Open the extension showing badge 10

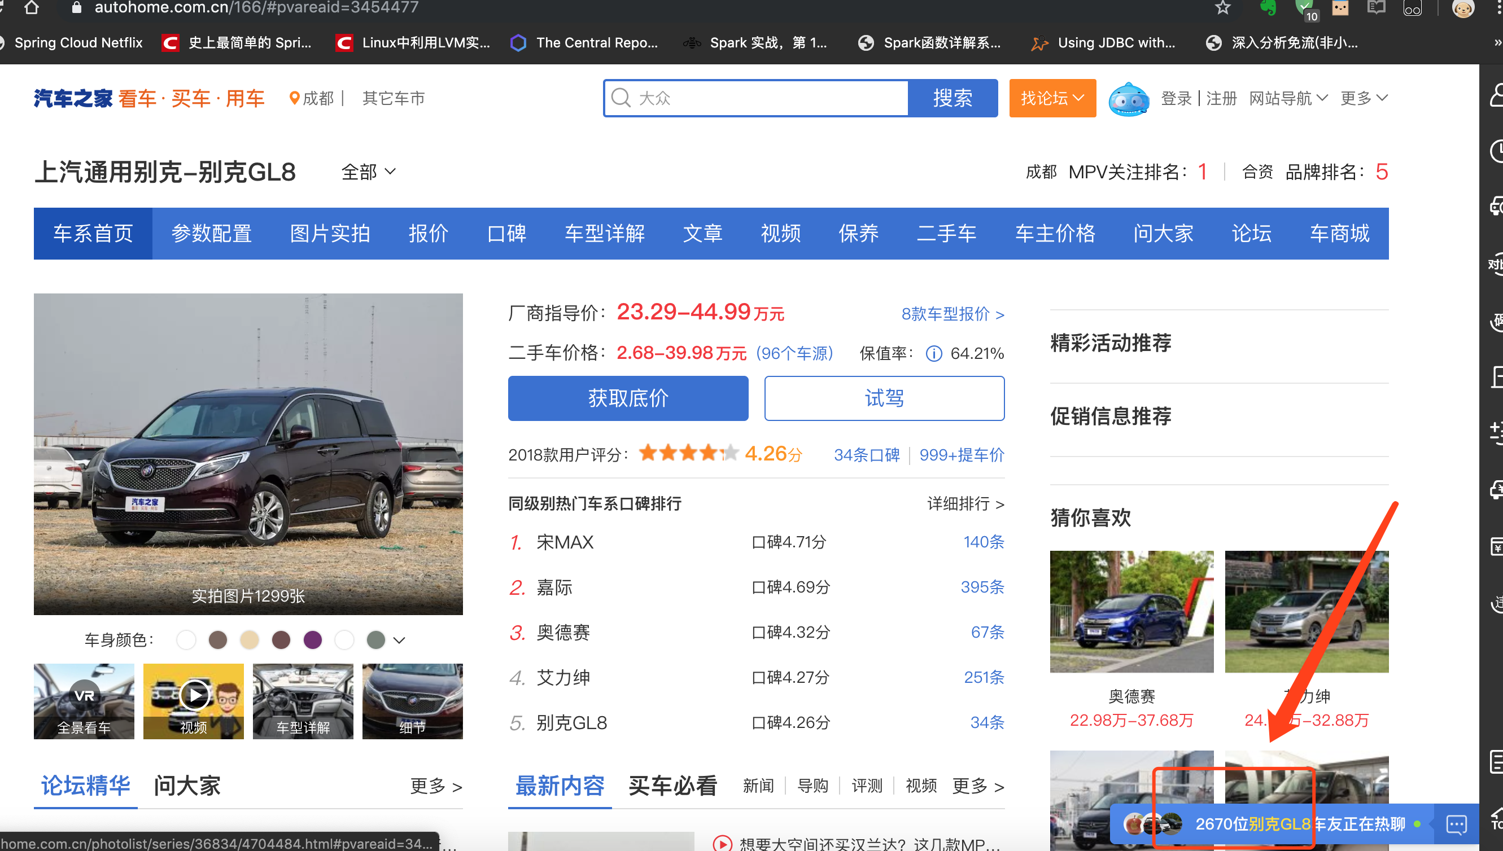[x=1306, y=10]
